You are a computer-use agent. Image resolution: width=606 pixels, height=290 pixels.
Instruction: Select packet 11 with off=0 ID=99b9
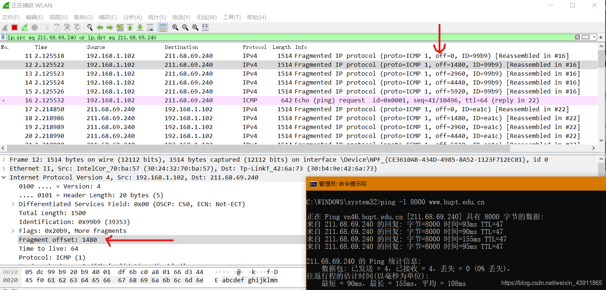click(x=299, y=56)
